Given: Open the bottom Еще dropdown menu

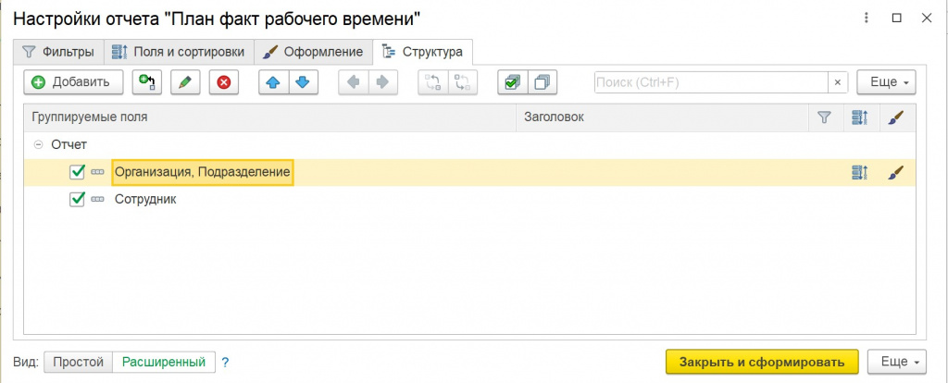Looking at the screenshot, I should point(899,362).
